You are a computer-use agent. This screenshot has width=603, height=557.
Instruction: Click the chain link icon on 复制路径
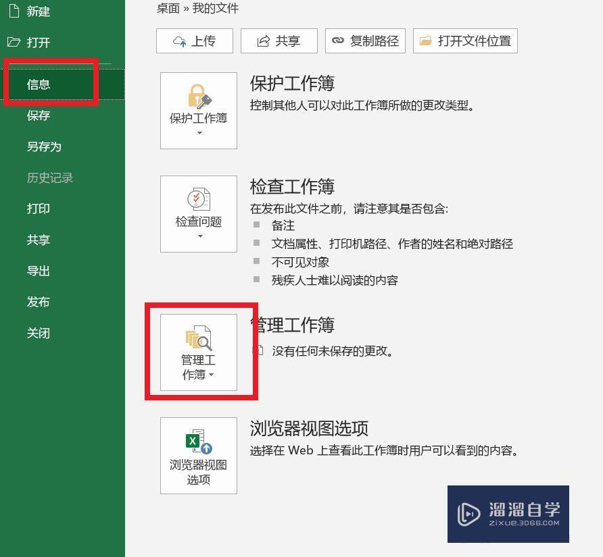click(x=337, y=41)
